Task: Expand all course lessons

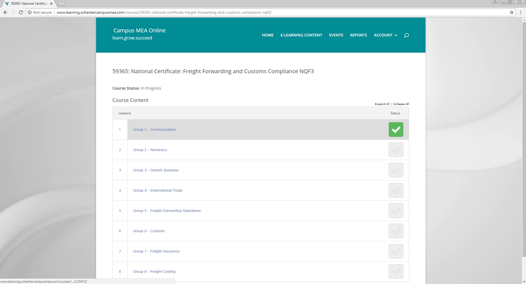Action: pos(382,104)
